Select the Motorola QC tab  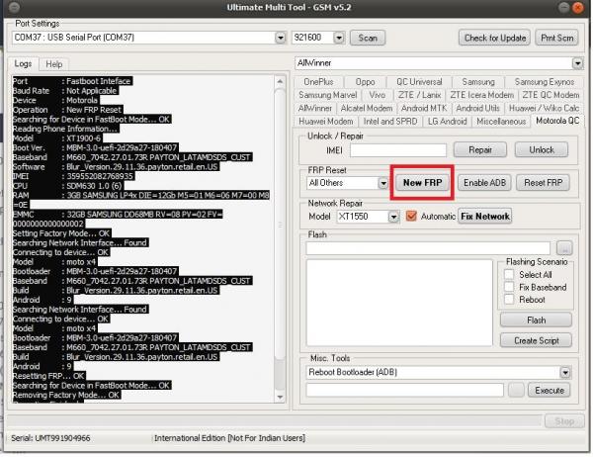point(557,121)
